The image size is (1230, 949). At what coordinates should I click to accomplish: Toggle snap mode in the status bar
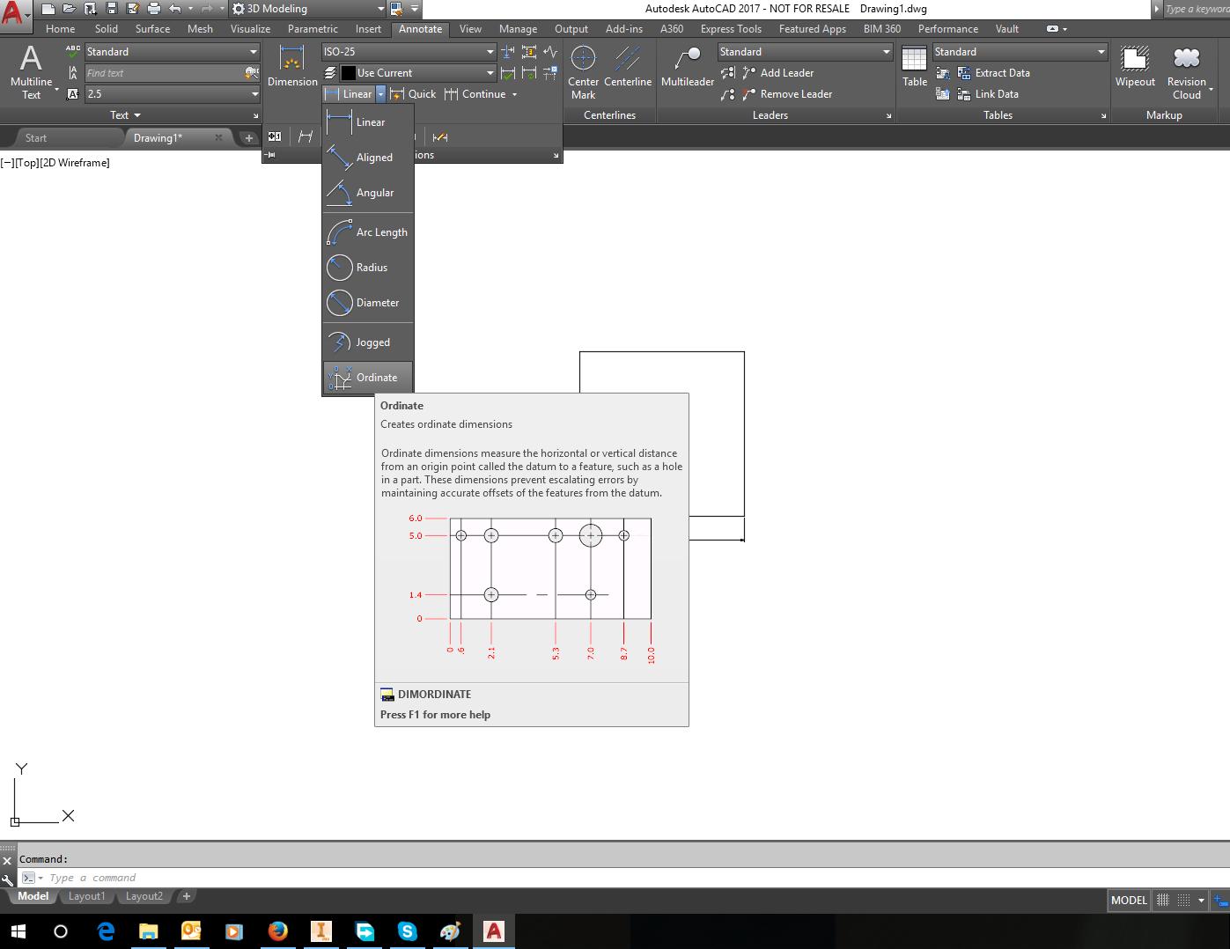pyautogui.click(x=1184, y=900)
